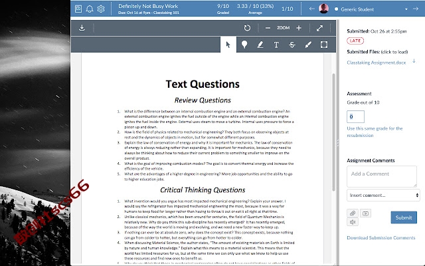This screenshot has height=266, width=425.
Task: Open the SpeedGrader settings gear
Action: (101, 9)
